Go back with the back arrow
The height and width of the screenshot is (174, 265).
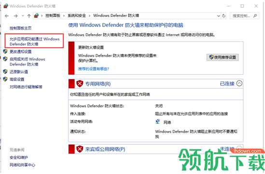click(x=7, y=16)
